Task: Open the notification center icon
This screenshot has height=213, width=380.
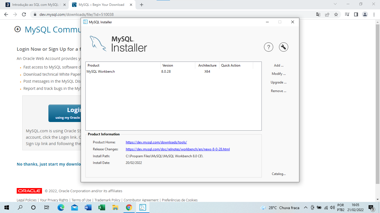Action: point(371,208)
